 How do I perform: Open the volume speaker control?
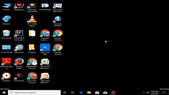click(148, 93)
